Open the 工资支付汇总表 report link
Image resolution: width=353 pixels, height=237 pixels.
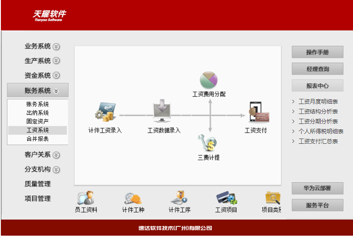point(318,141)
